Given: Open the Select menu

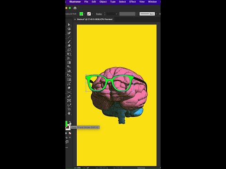Looking at the screenshot, I should pyautogui.click(x=122, y=2).
